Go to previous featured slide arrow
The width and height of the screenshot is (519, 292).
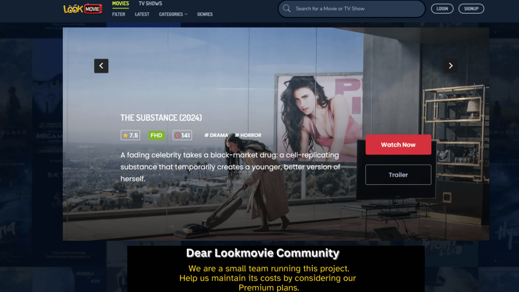101,66
